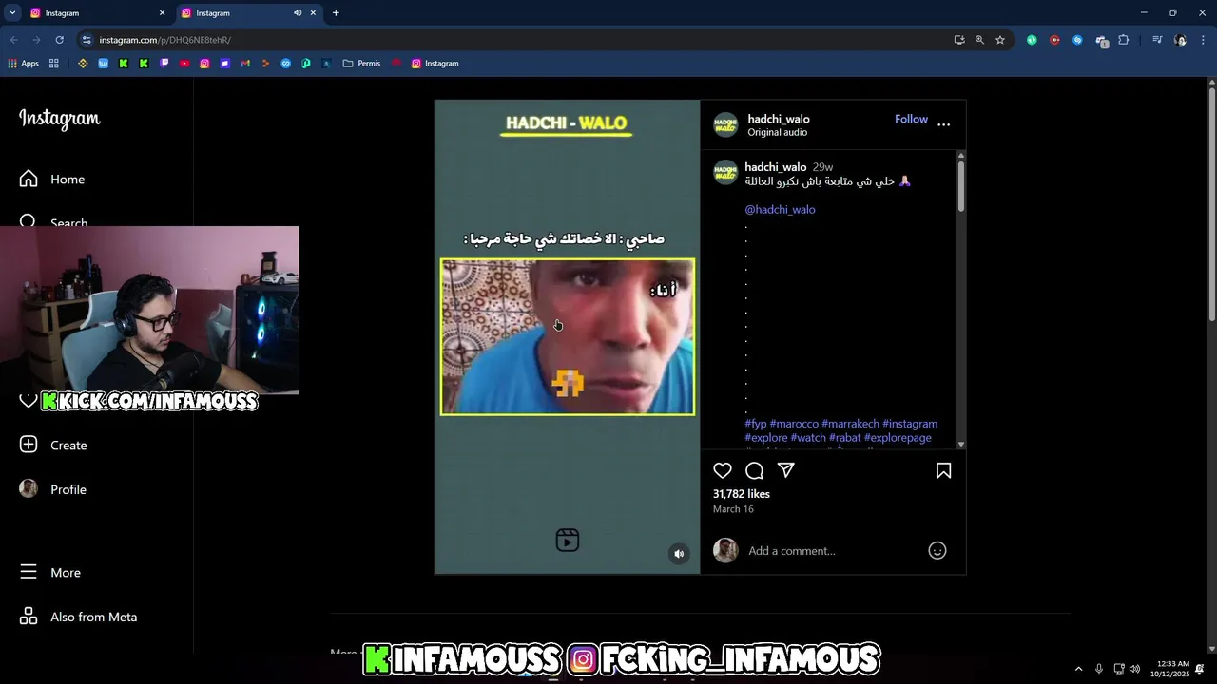1217x684 pixels.
Task: Open hadchi_walo profile from the post header
Action: tap(779, 119)
